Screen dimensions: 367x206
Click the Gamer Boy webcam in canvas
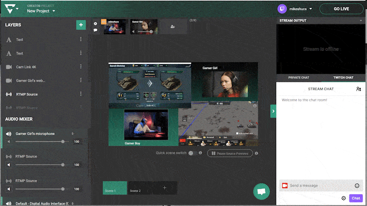146,125
